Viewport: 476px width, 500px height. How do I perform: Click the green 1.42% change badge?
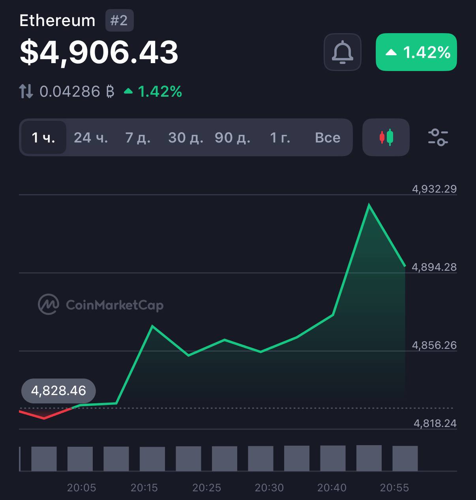pos(416,52)
